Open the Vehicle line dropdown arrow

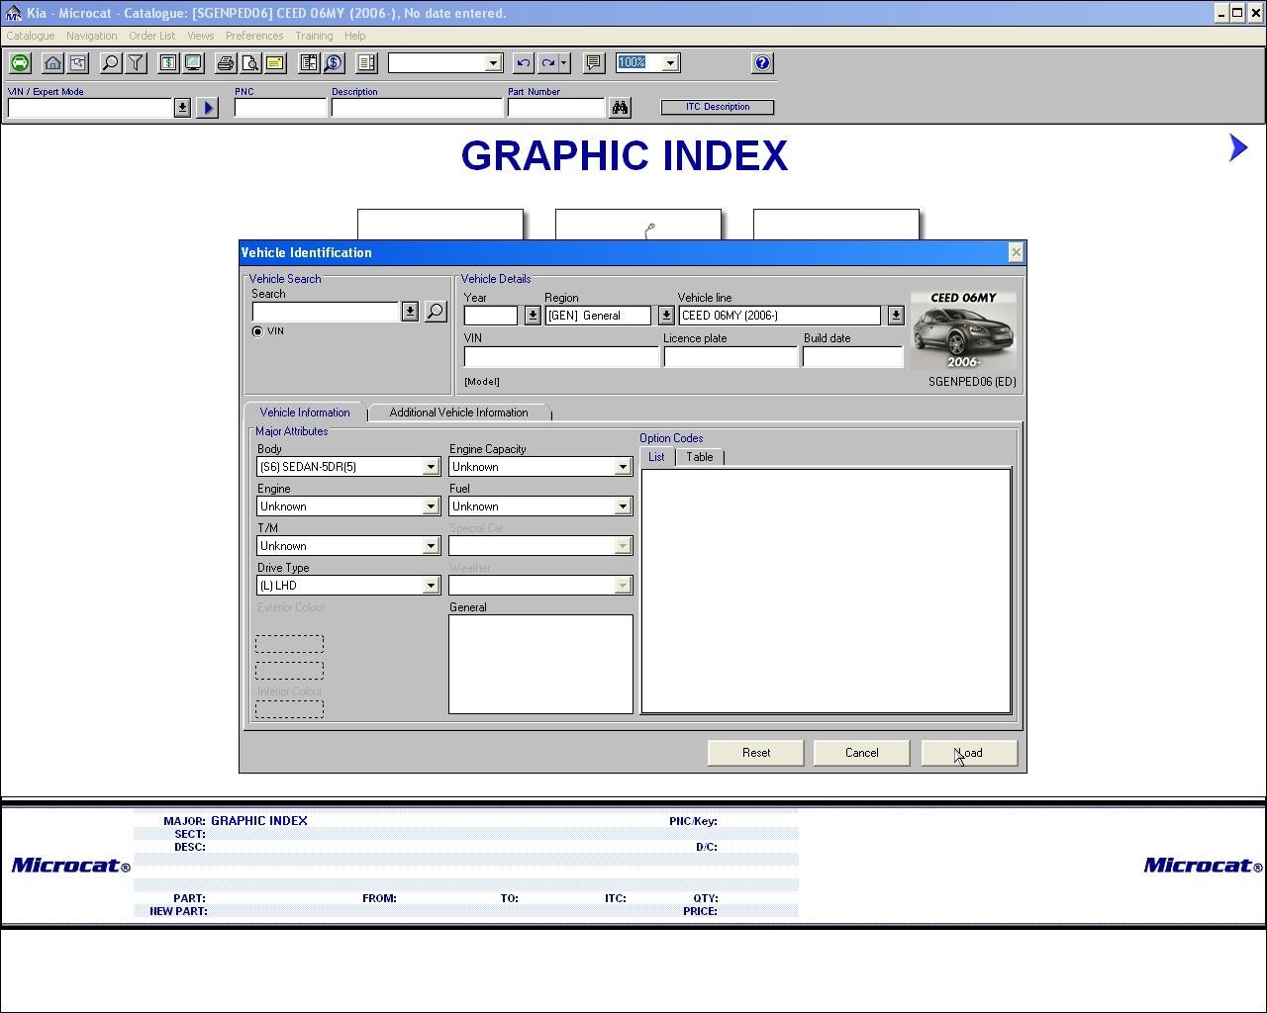896,316
